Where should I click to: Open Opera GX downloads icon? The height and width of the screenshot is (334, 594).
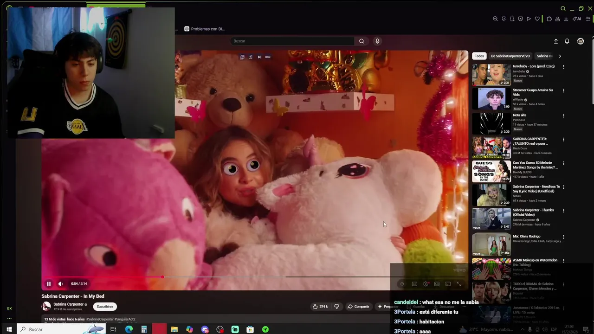(566, 19)
